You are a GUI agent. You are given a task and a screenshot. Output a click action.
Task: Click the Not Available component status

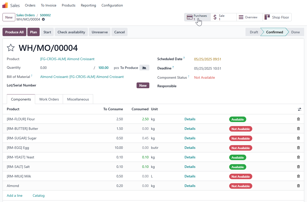pyautogui.click(x=205, y=77)
